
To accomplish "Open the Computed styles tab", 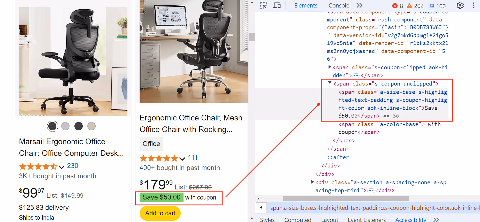I will coord(298,219).
